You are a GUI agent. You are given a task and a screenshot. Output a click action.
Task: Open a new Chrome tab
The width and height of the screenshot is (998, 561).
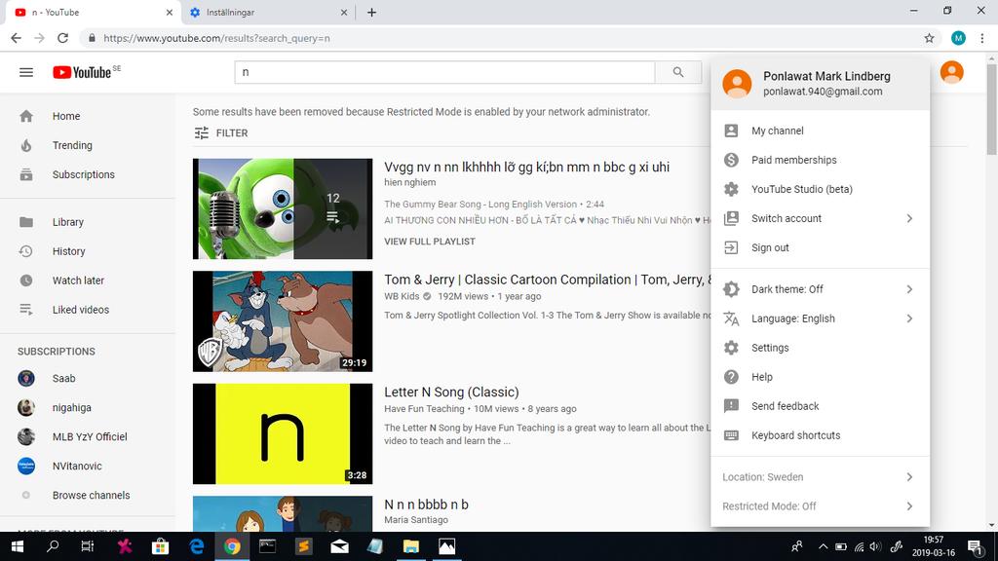tap(371, 12)
